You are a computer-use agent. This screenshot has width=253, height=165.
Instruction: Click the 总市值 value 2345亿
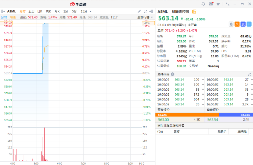pos(182,56)
